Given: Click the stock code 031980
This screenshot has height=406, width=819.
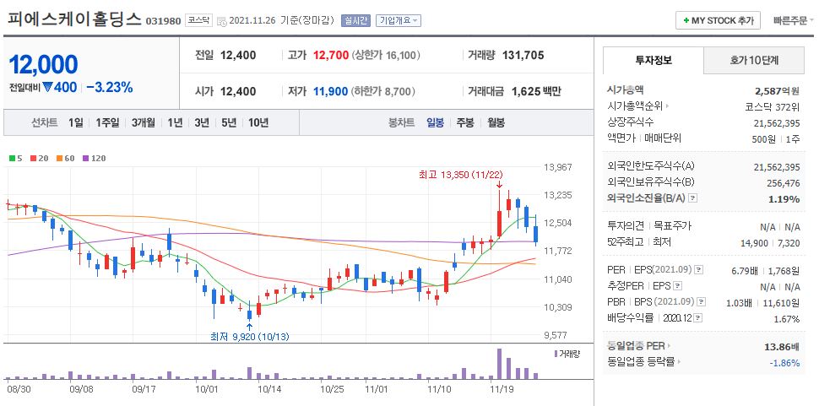Looking at the screenshot, I should [163, 21].
